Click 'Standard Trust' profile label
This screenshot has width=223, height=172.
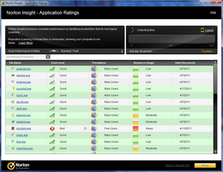coord(70,51)
